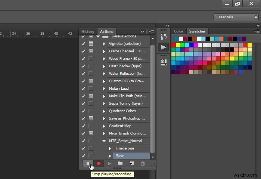This screenshot has width=261, height=179.
Task: Open the collapsed History panel icon in dock
Action: [x=164, y=37]
